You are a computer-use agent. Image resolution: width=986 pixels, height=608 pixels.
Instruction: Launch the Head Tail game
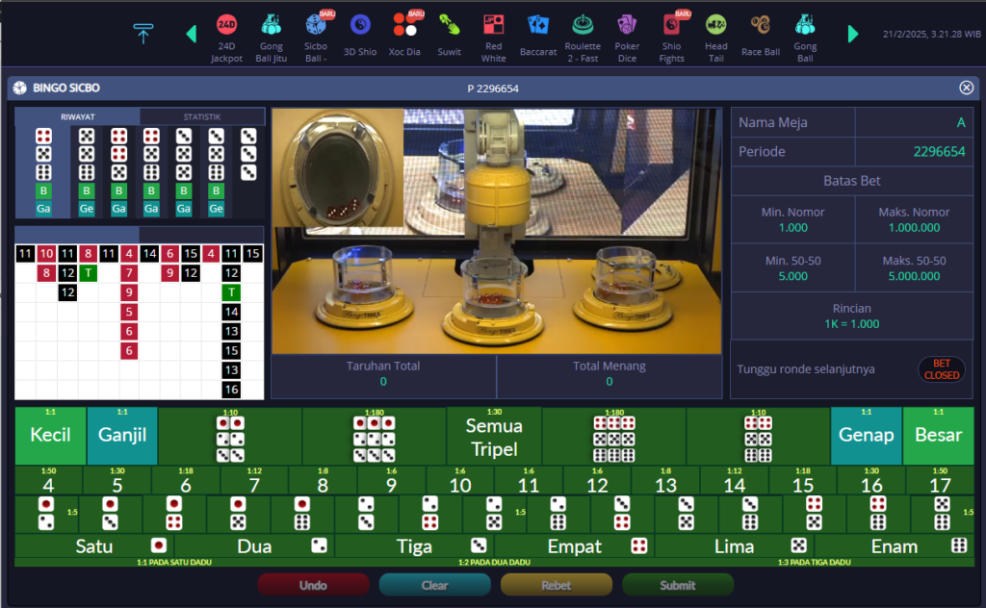(716, 38)
